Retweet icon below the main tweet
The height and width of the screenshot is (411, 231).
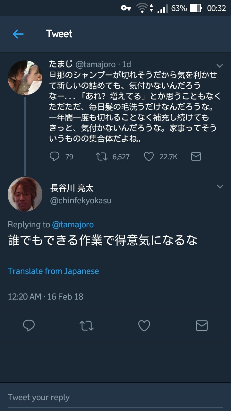pos(86,326)
